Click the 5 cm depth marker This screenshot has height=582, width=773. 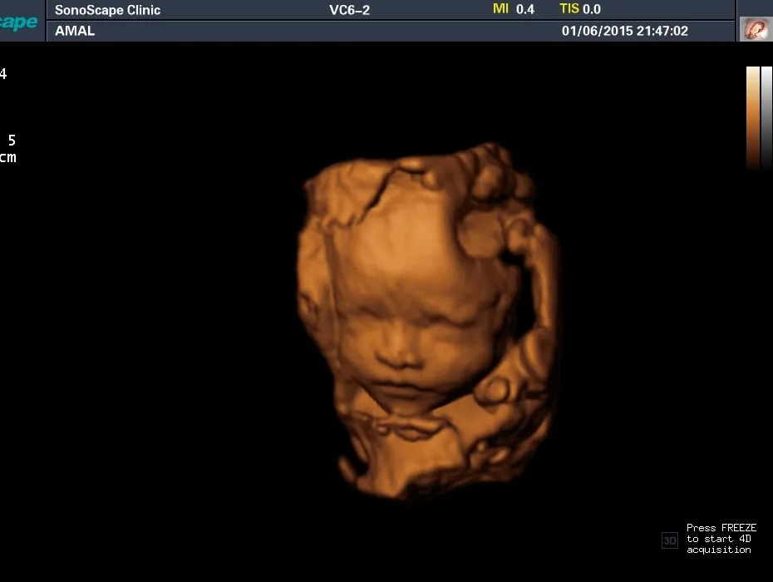tap(8, 149)
